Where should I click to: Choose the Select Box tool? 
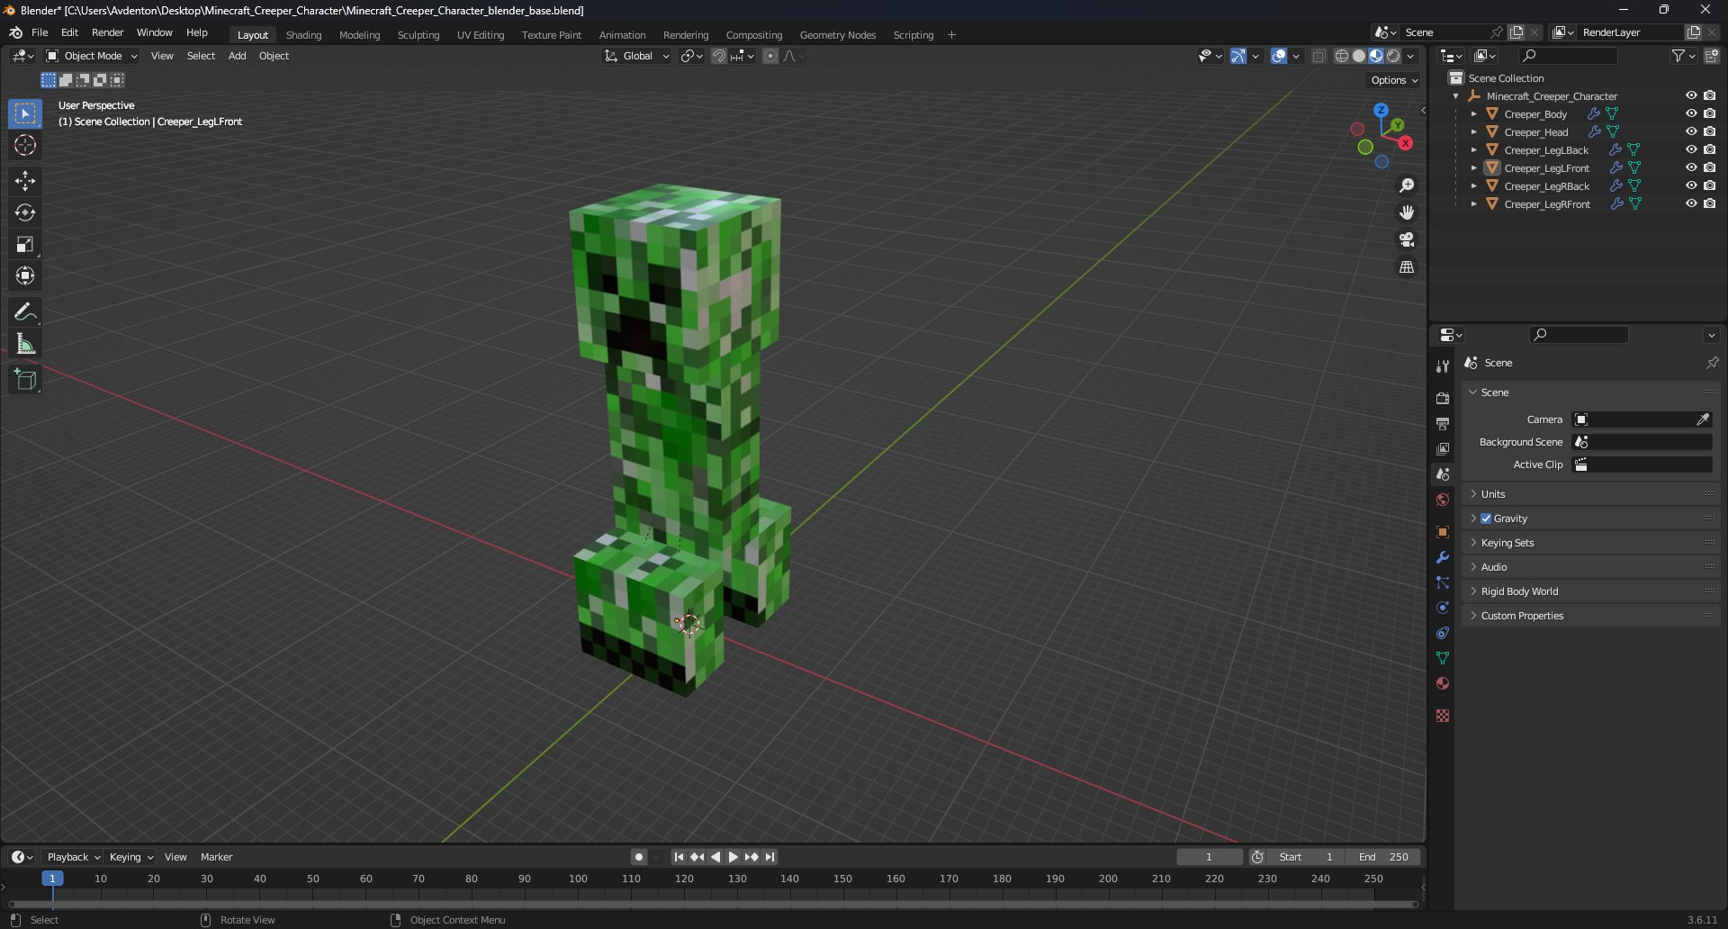(x=25, y=113)
